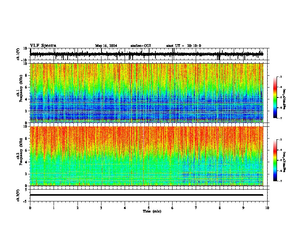Click the 'VLF Spectra' title text

[x=43, y=46]
